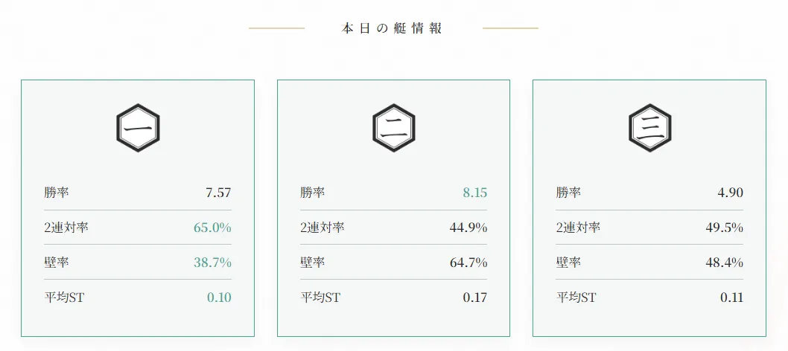Select boat two's 勝率 value 8.15
788x351 pixels.
[x=474, y=193]
